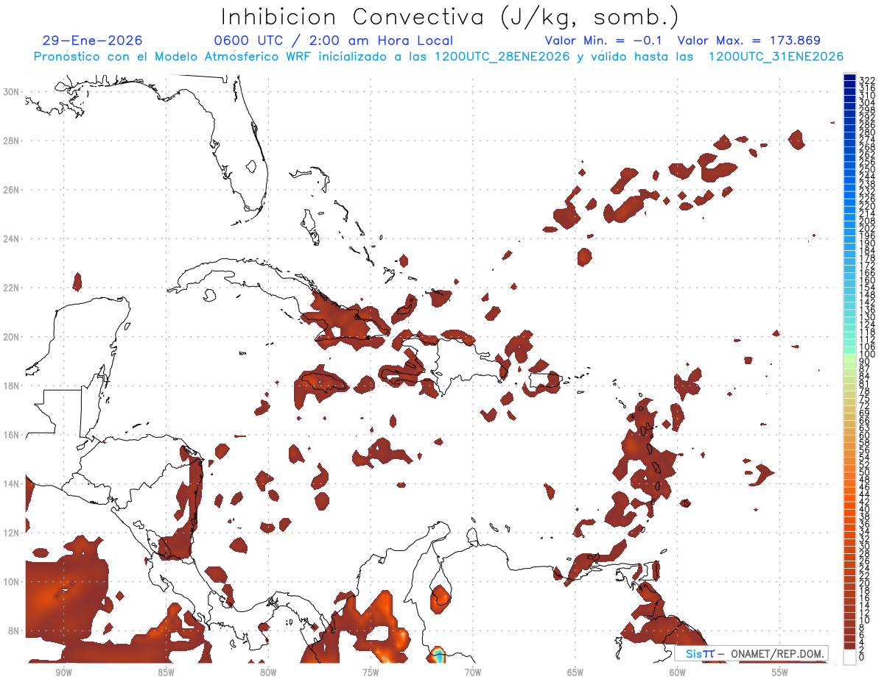Click the colorbar label 250
The image size is (884, 682).
[867, 169]
